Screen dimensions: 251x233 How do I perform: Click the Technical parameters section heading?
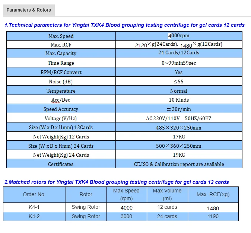click(x=124, y=25)
